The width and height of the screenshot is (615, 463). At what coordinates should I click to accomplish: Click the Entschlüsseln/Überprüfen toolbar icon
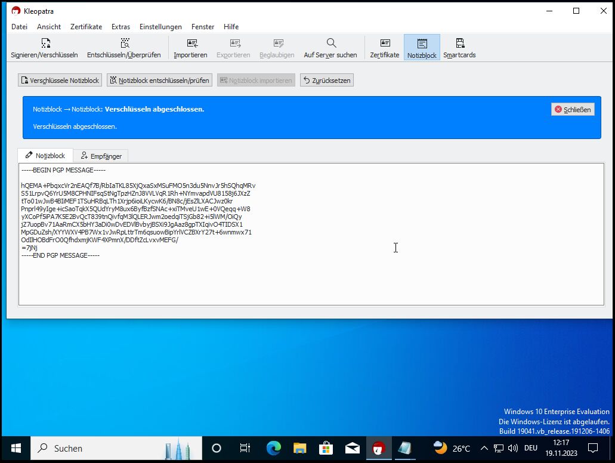124,44
